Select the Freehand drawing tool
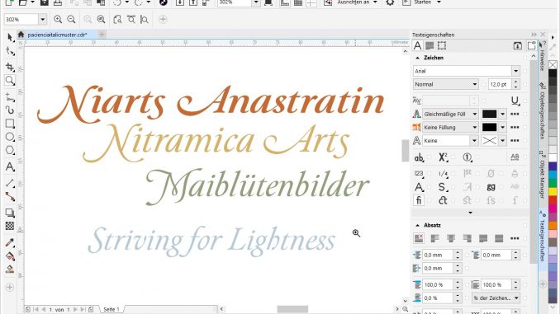560x314 pixels. tap(10, 97)
